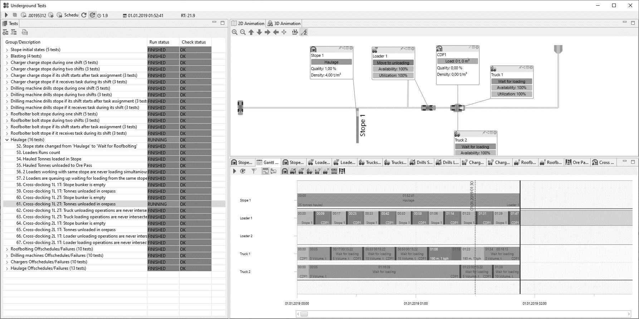Open the first Trucks... tab
The width and height of the screenshot is (639, 319).
(370, 162)
